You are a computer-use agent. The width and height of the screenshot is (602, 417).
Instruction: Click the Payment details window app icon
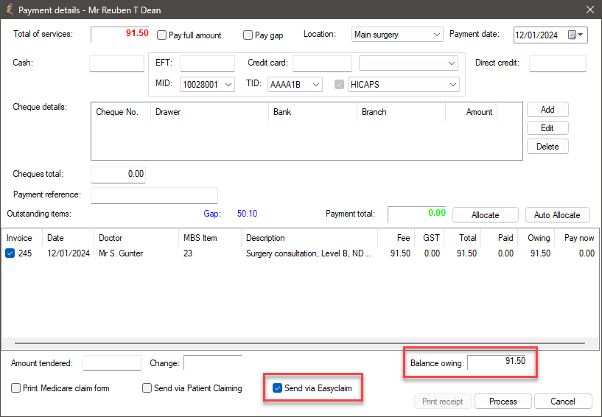point(10,10)
